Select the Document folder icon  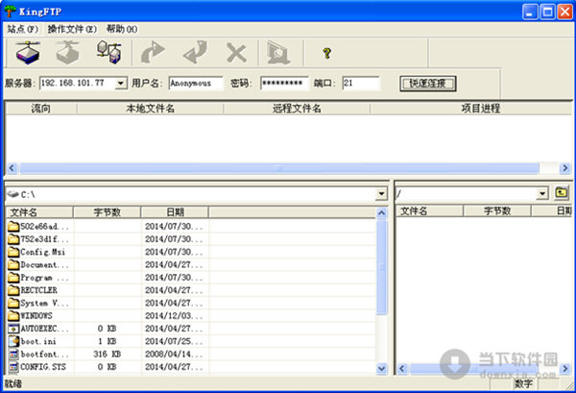13,264
